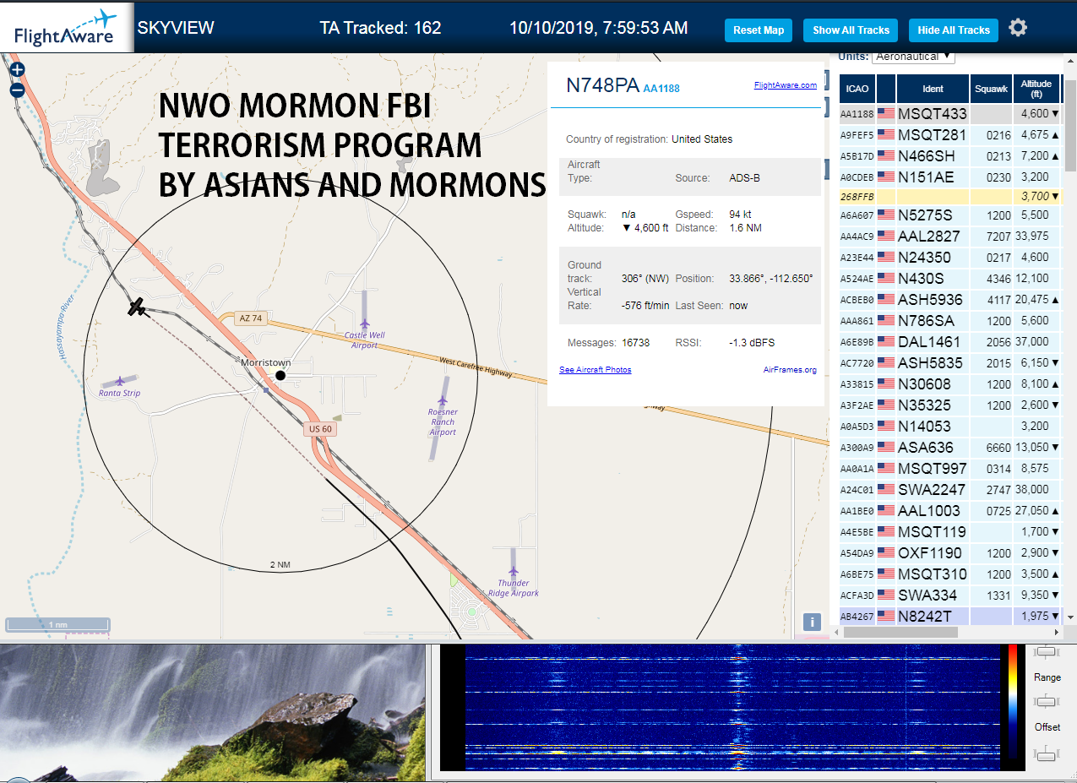The width and height of the screenshot is (1077, 783).
Task: Open the FlightAware.com link in info panel
Action: pos(786,84)
